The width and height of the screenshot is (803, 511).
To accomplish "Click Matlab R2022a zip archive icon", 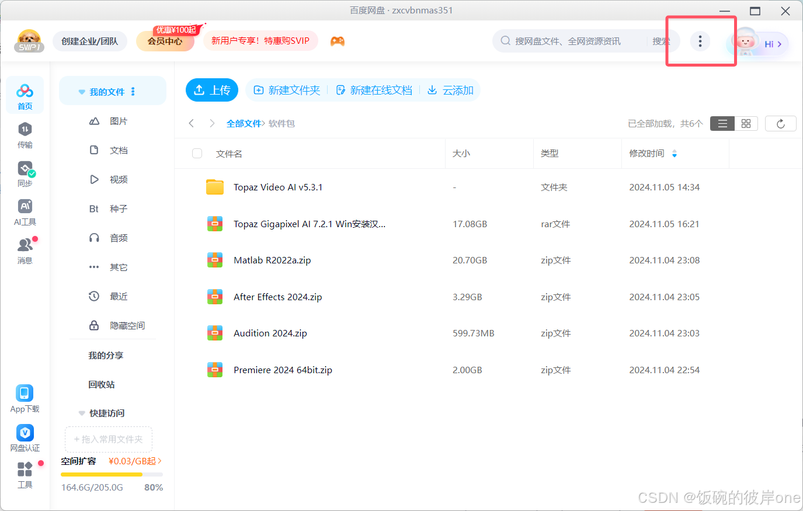I will click(215, 260).
